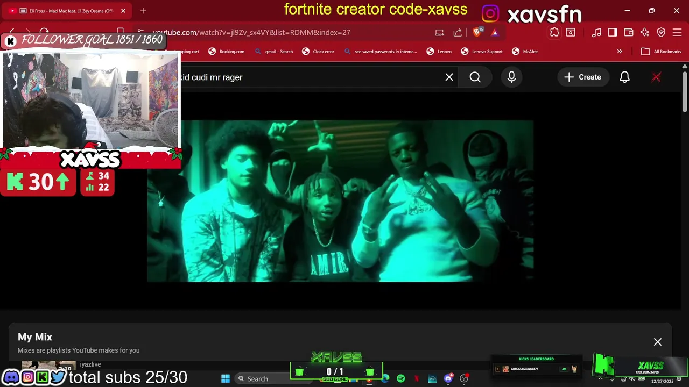This screenshot has width=689, height=387.
Task: Open the Lenovo bookmark
Action: [x=439, y=52]
